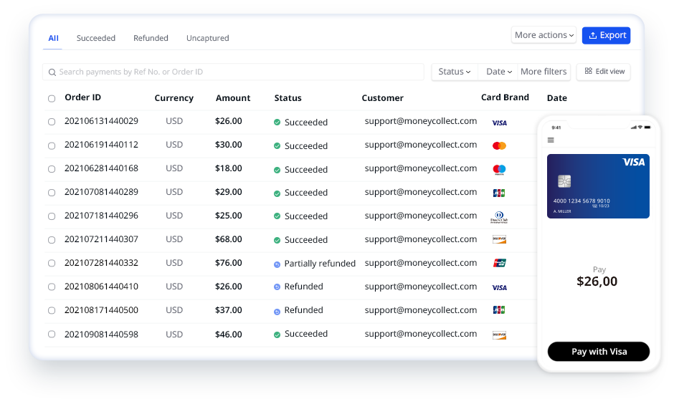Open hamburger menu on phone mockup

point(551,140)
